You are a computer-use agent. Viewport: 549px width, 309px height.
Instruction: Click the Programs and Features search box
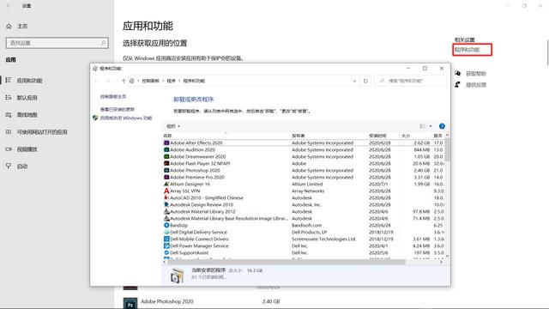pyautogui.click(x=410, y=81)
